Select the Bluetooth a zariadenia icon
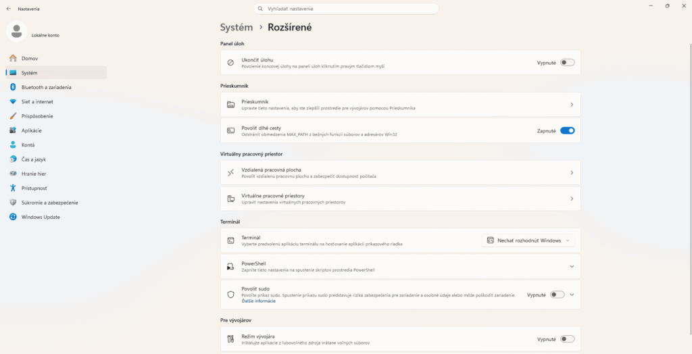 click(13, 87)
